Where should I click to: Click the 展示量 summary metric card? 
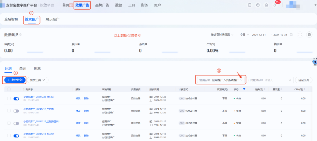[x=91, y=48]
